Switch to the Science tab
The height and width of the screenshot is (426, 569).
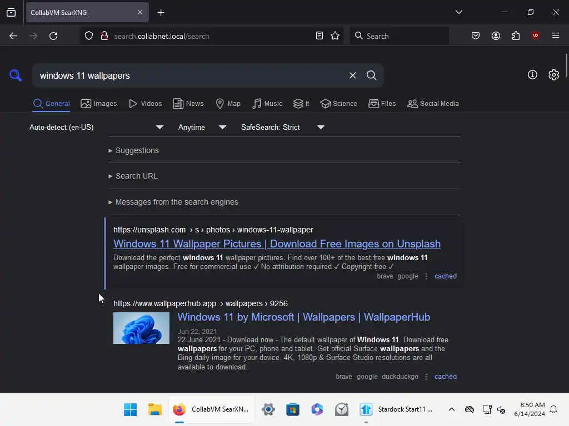pyautogui.click(x=338, y=104)
